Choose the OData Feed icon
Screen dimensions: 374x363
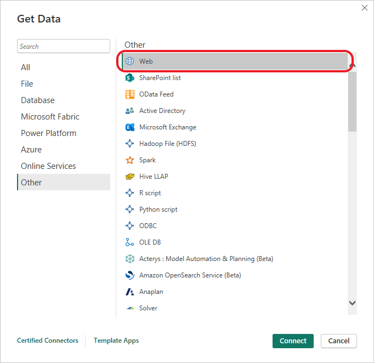pos(130,94)
